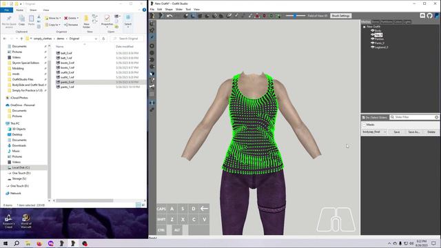Click the Undo arrow in Outfit Studio toolbar
Screen dimensions: 441x248
pyautogui.click(x=170, y=16)
